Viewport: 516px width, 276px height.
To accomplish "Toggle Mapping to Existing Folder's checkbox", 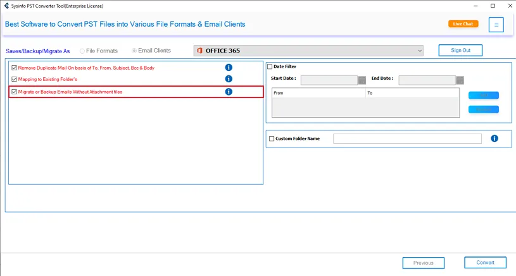I will click(14, 79).
